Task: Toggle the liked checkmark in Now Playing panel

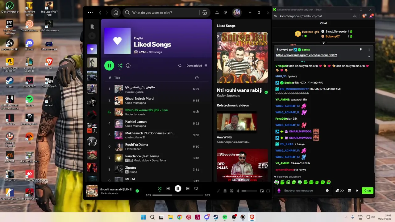Action: pyautogui.click(x=266, y=92)
